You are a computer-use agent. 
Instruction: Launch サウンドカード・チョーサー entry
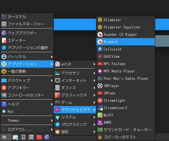[126, 130]
